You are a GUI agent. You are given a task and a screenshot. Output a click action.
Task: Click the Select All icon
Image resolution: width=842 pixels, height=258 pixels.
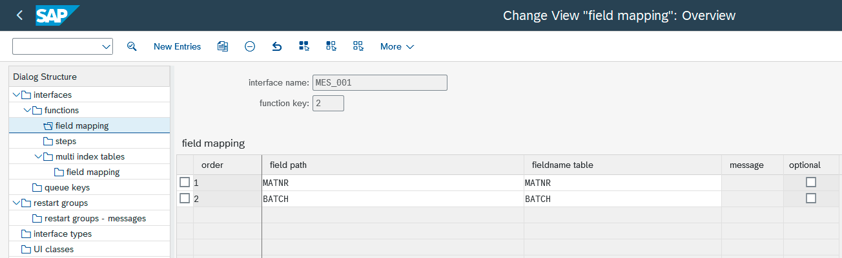click(304, 46)
